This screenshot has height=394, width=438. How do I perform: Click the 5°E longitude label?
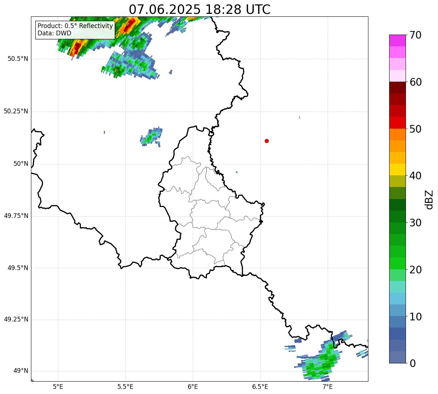pos(58,386)
